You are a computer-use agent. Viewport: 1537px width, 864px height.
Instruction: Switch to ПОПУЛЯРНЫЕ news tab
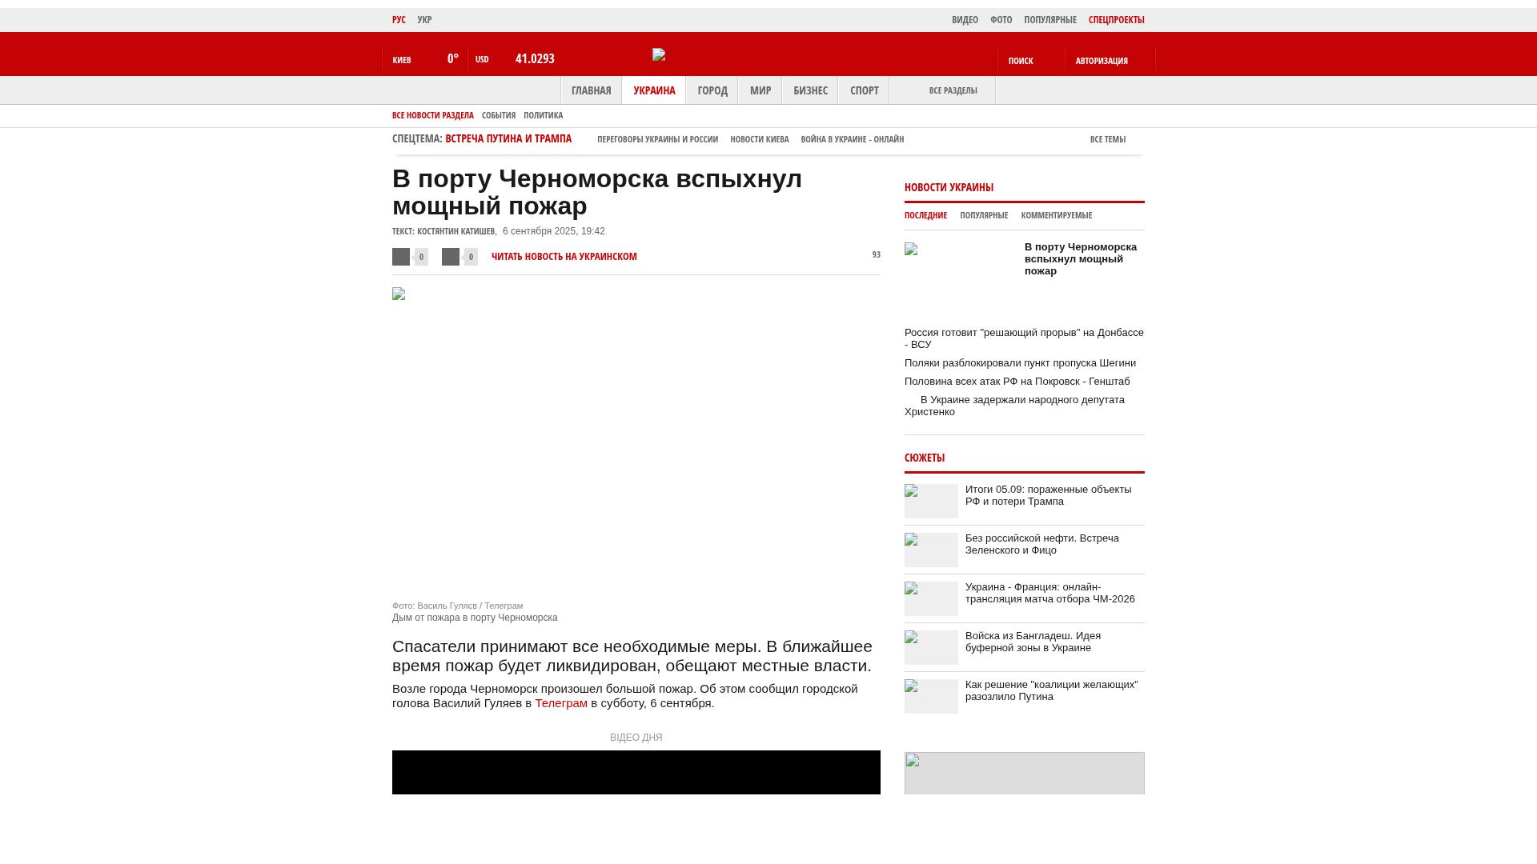click(984, 215)
